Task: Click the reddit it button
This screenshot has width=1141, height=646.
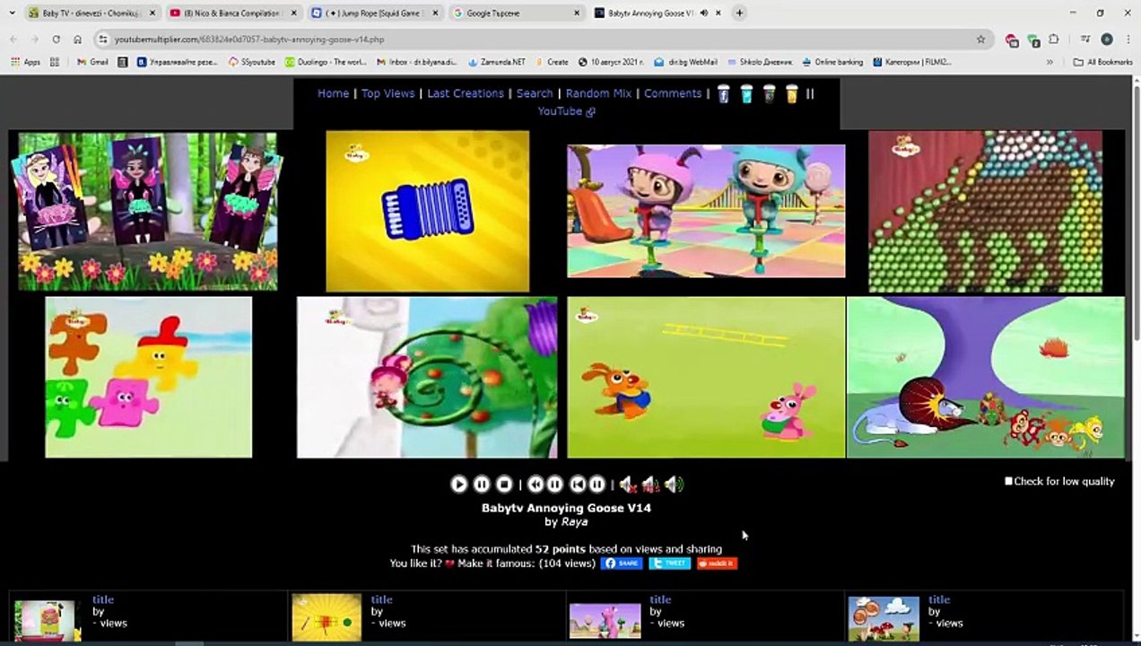Action: point(717,563)
